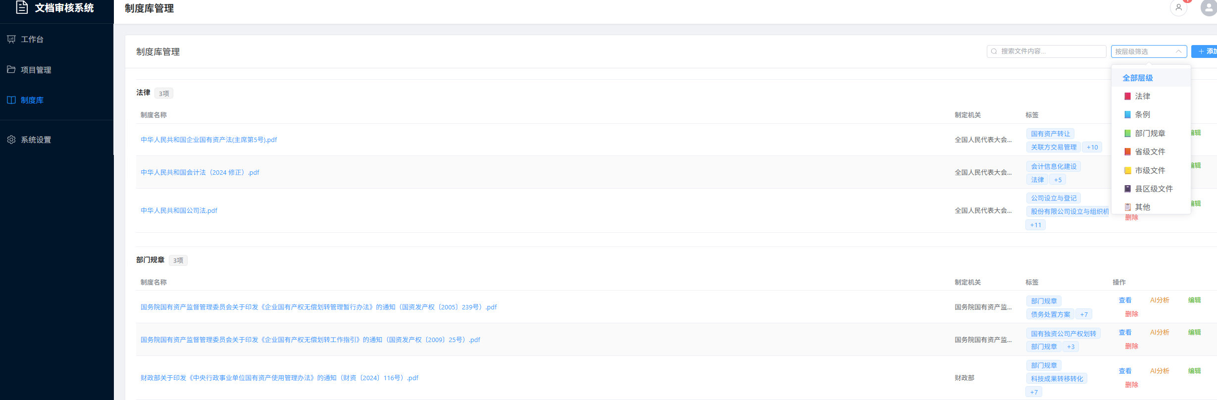
Task: Click AI分析 for the 财政部 document
Action: (x=1159, y=371)
